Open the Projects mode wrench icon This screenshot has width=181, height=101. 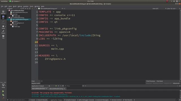pos(3,32)
